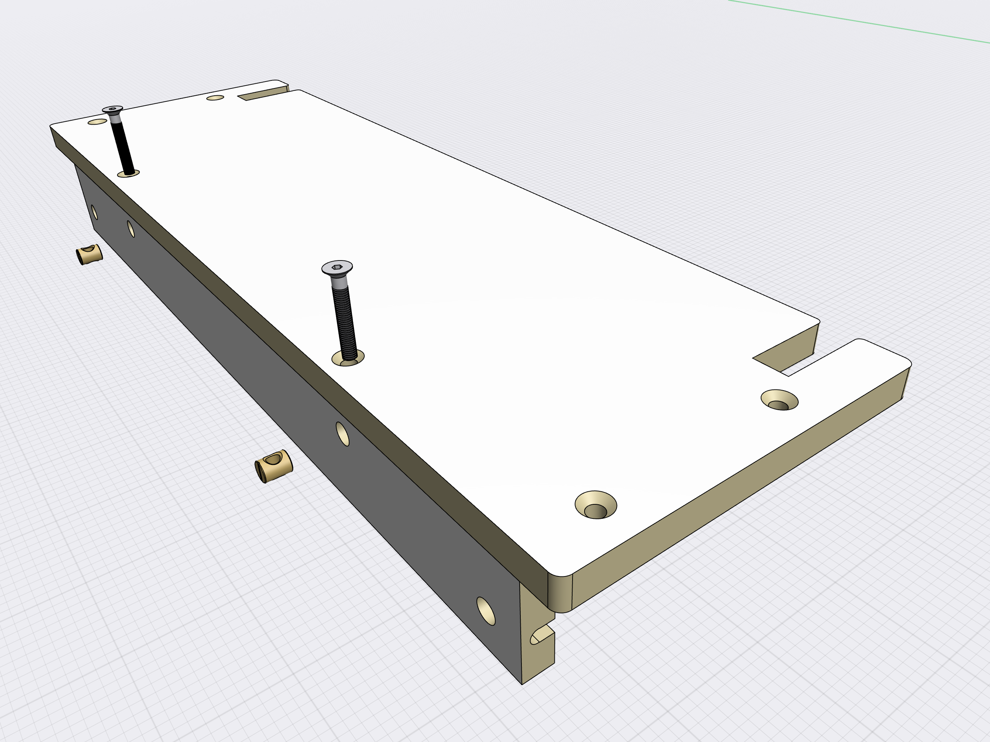990x742 pixels.
Task: Select the small hole near the rear notch
Action: point(215,97)
